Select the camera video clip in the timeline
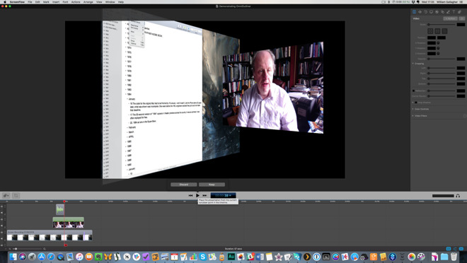This screenshot has height=263, width=467. coord(68,223)
